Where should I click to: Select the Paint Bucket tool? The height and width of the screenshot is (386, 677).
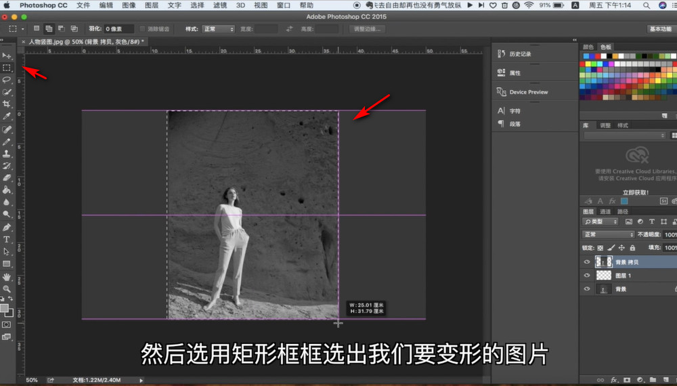click(x=7, y=190)
